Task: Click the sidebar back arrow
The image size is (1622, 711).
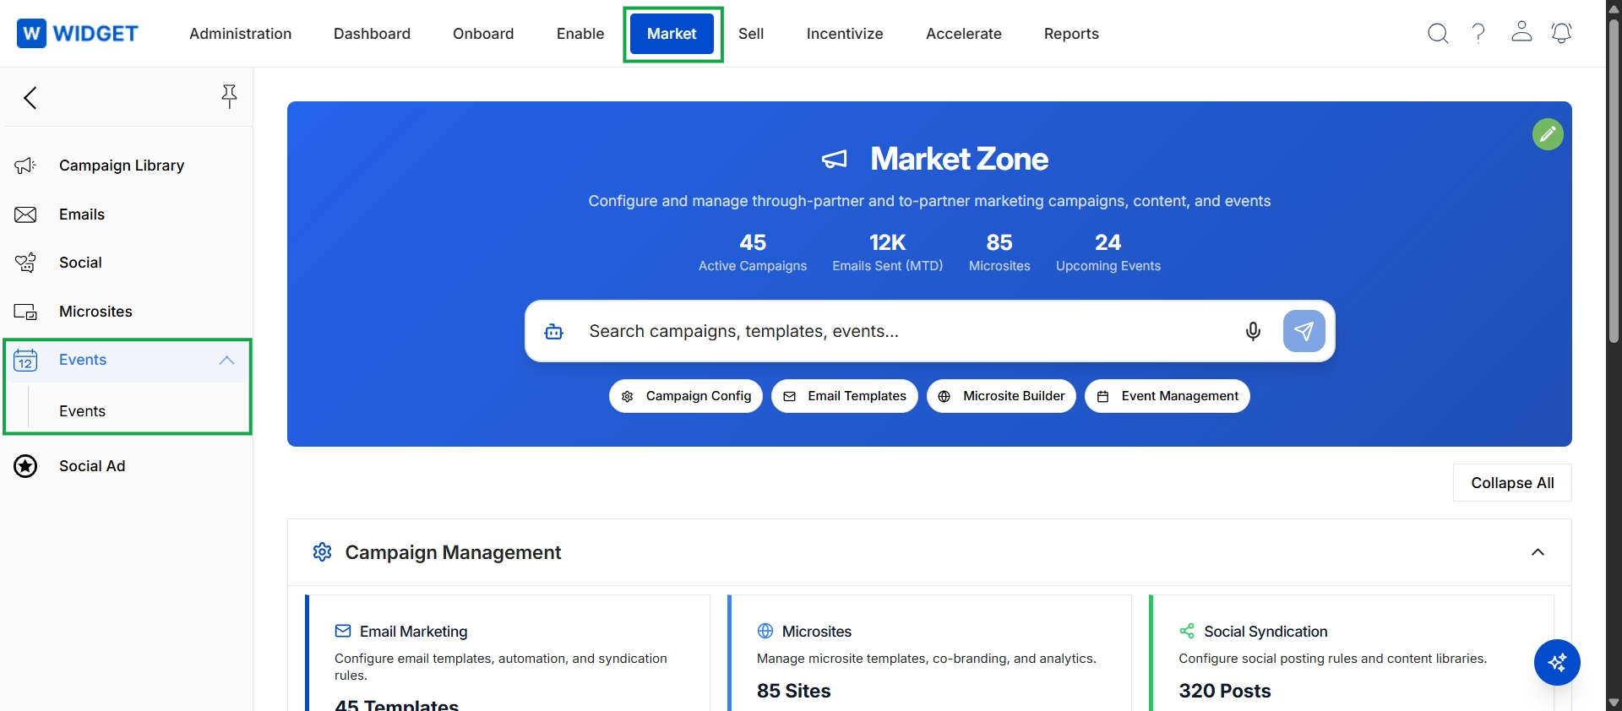Action: tap(30, 98)
